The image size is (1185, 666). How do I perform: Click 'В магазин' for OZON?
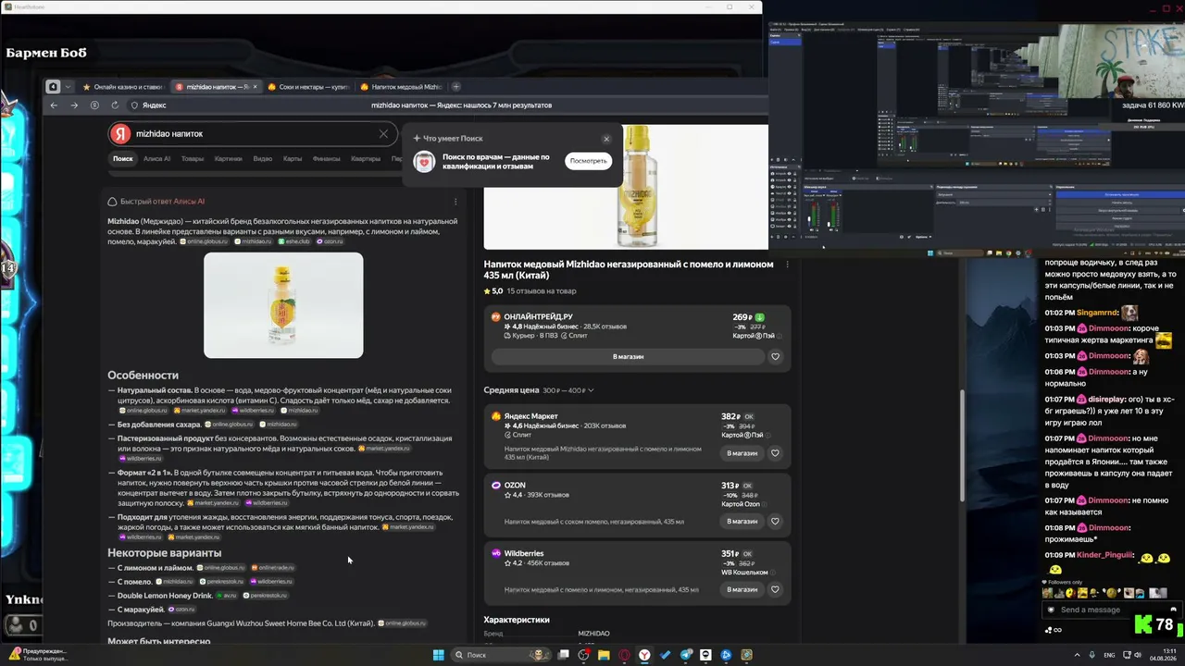[x=742, y=522]
